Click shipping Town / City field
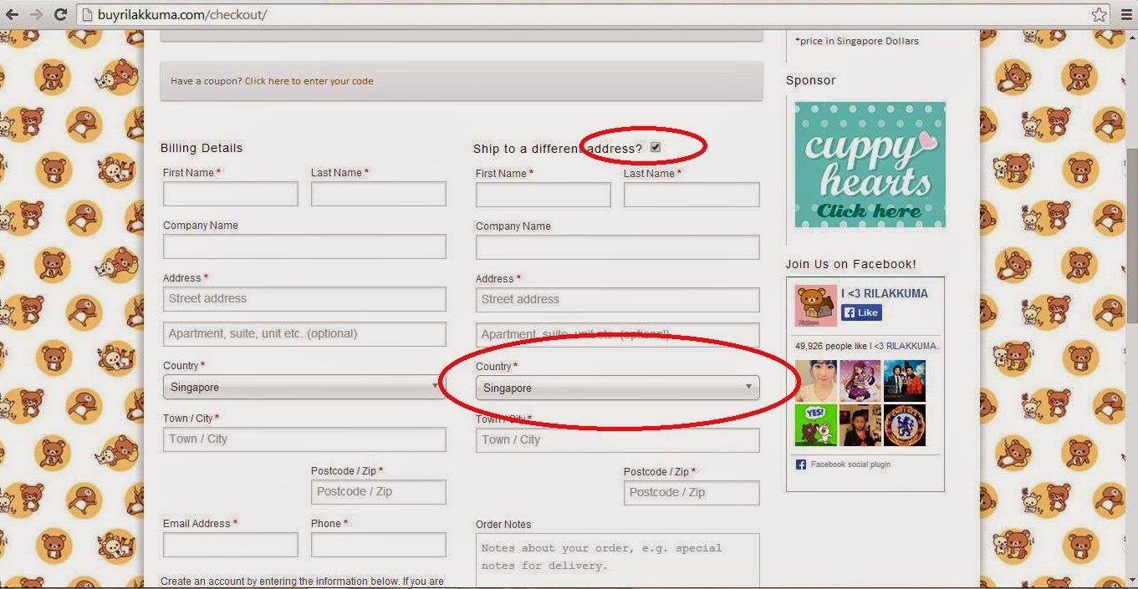 pyautogui.click(x=618, y=440)
